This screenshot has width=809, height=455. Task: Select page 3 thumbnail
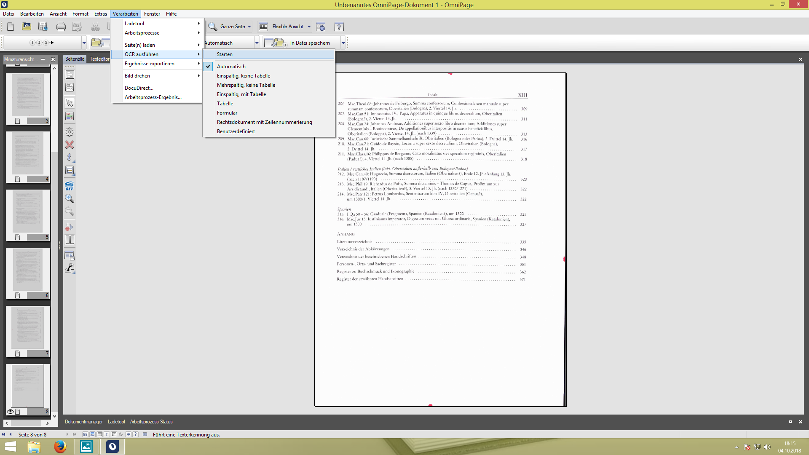click(28, 99)
